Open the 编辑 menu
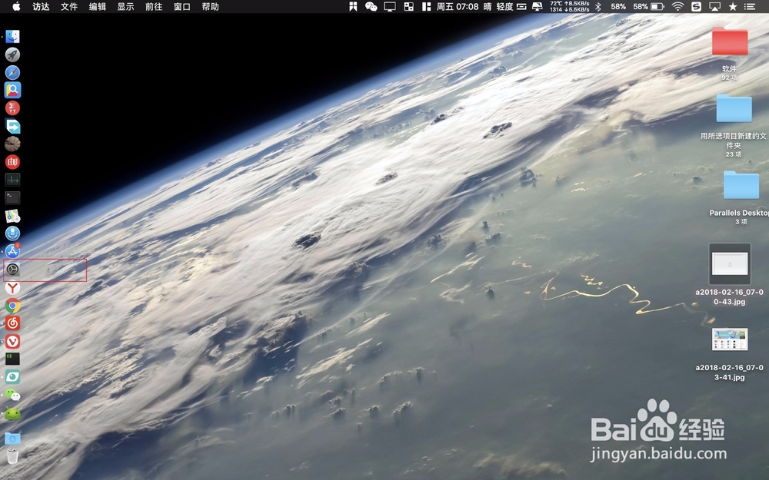This screenshot has height=480, width=769. coord(98,6)
